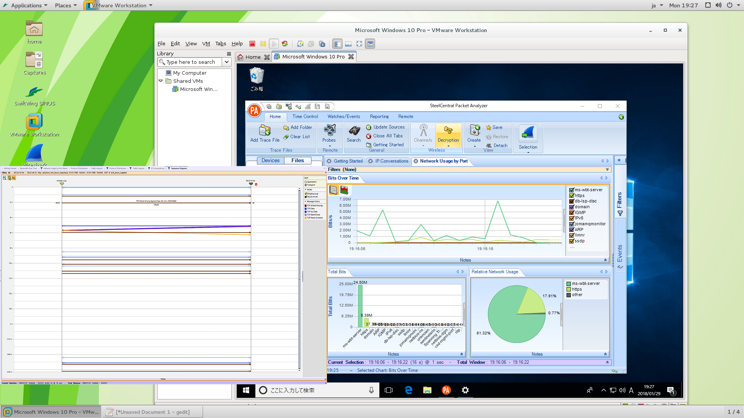Click the Add Trace File icon
This screenshot has height=418, width=744.
click(x=265, y=130)
